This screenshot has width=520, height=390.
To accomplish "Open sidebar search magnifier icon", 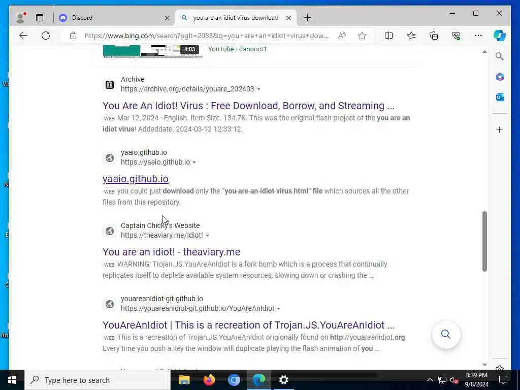I will click(500, 56).
